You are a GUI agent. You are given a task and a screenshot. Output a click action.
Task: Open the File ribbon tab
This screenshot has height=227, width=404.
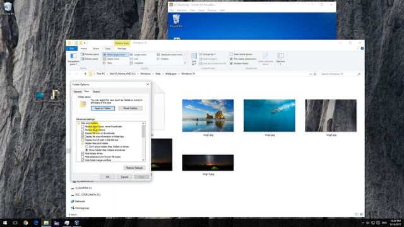(x=71, y=49)
